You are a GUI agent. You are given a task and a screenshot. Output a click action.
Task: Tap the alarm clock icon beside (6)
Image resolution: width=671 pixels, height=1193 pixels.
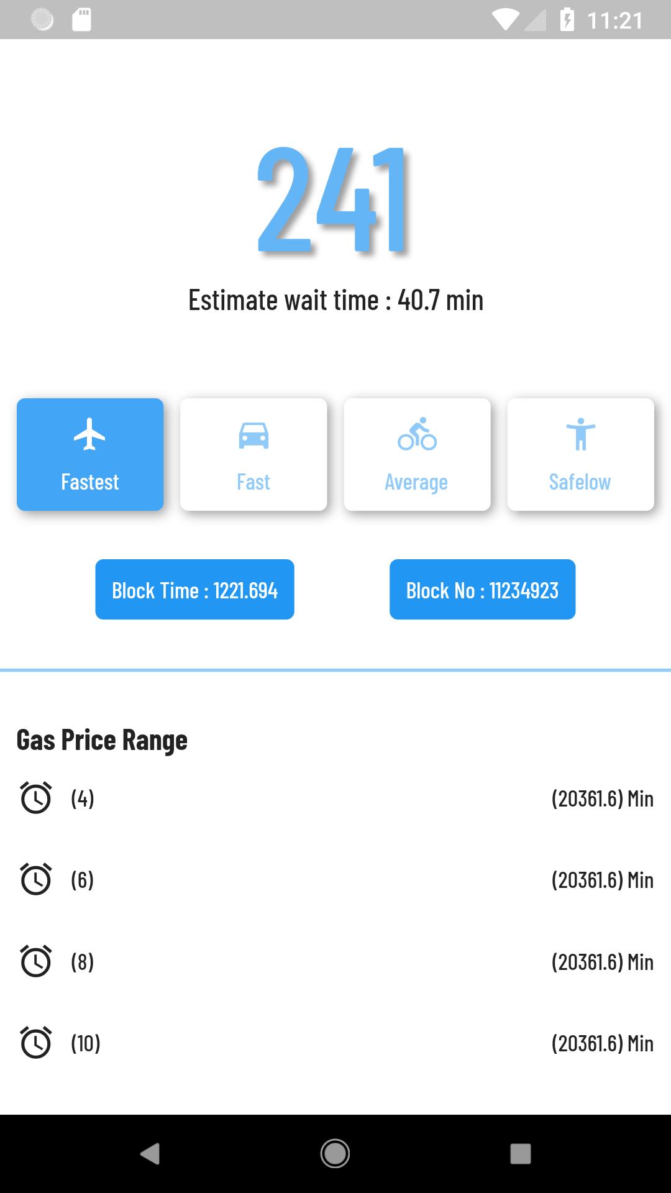tap(36, 879)
